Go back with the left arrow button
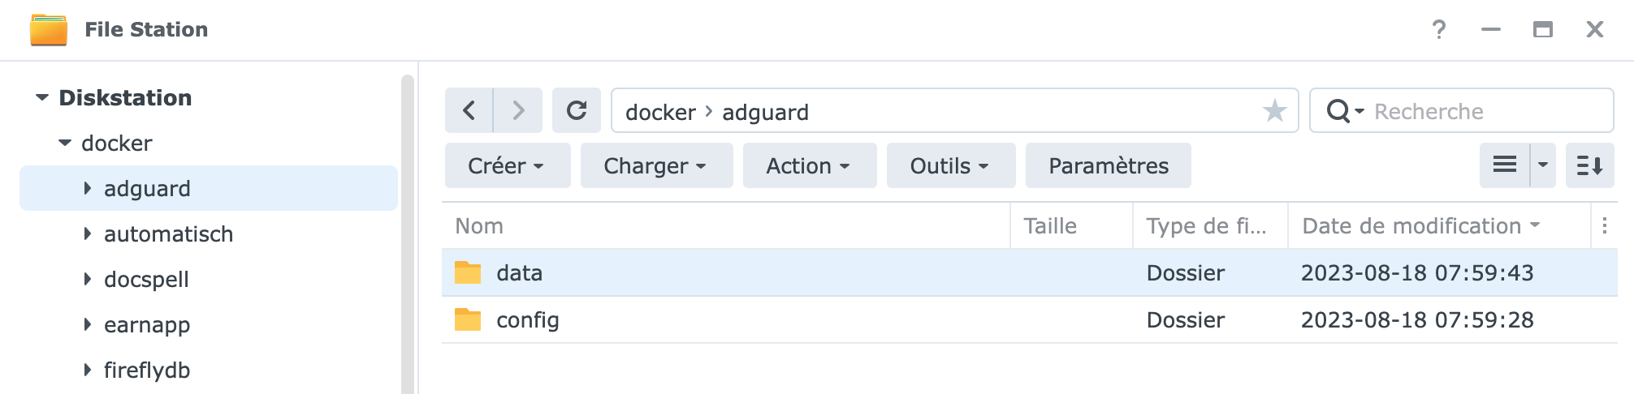 click(469, 110)
